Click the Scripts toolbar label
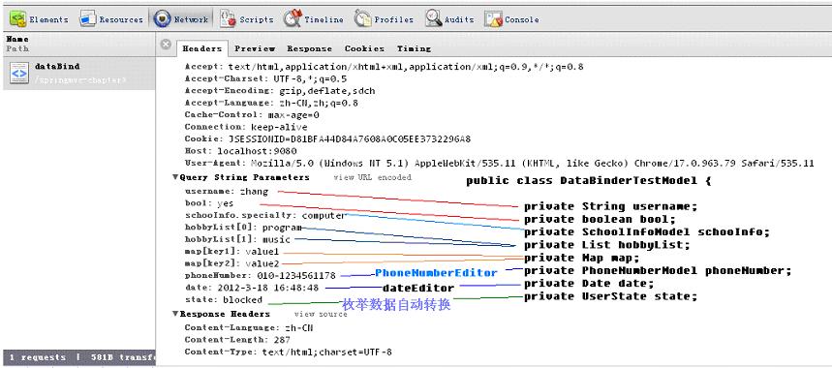The width and height of the screenshot is (832, 368). (x=257, y=19)
